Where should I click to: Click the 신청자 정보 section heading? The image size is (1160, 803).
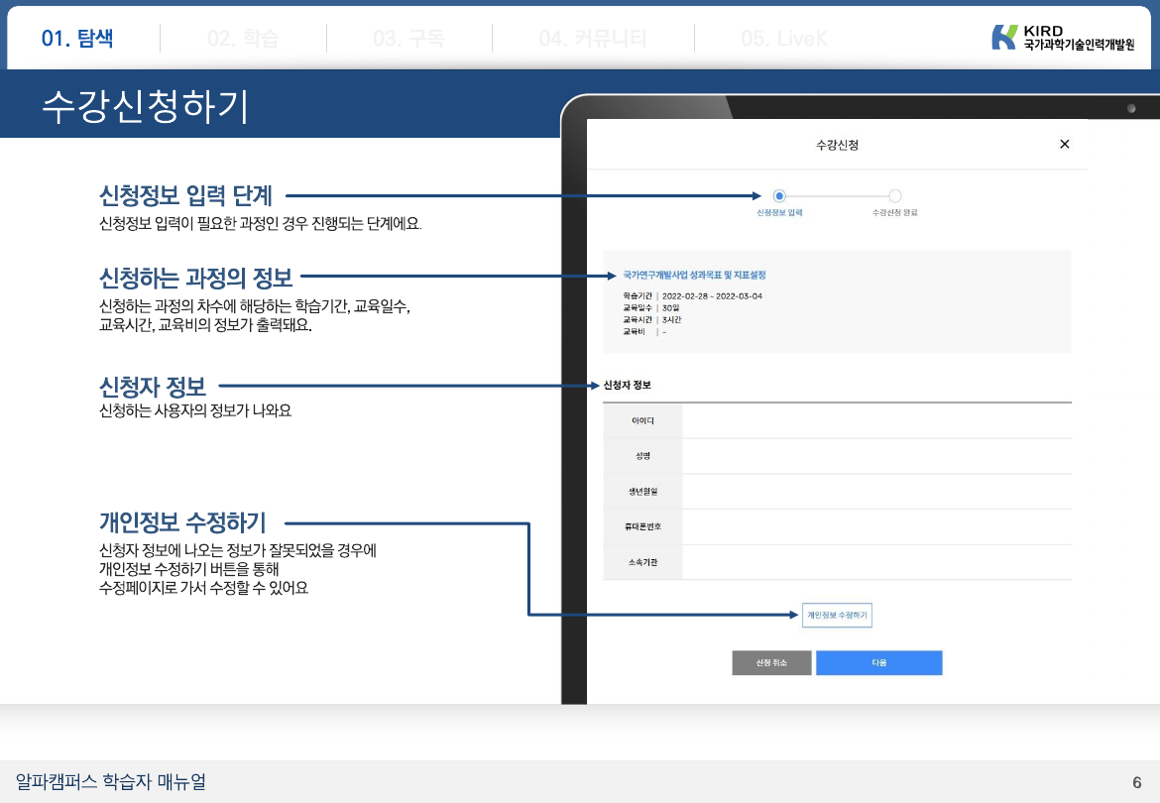coord(627,385)
